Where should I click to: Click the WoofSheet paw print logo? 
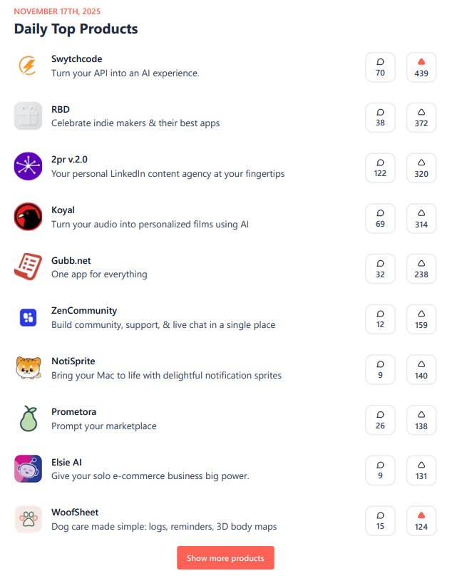(x=28, y=520)
